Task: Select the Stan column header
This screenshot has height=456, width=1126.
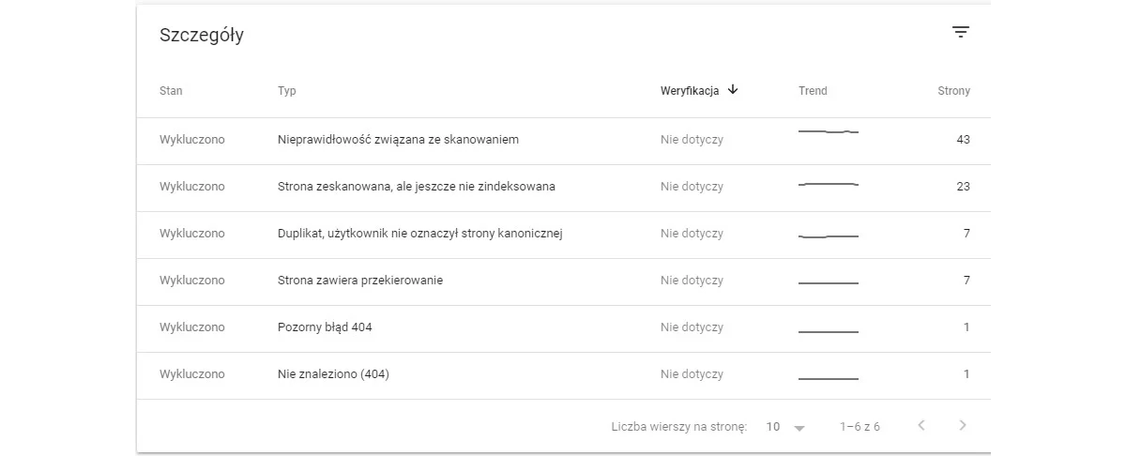Action: click(171, 91)
